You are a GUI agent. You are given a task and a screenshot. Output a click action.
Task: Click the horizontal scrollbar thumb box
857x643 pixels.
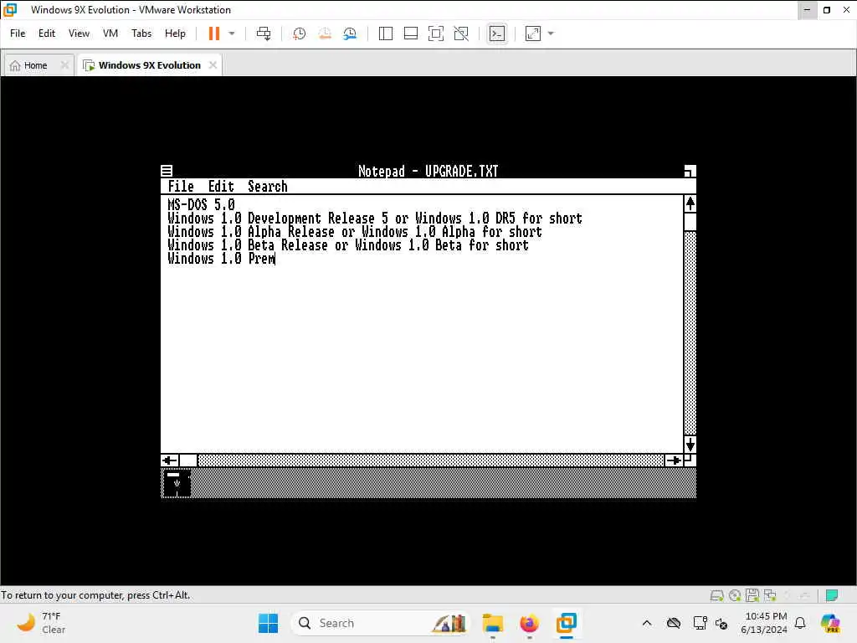188,460
